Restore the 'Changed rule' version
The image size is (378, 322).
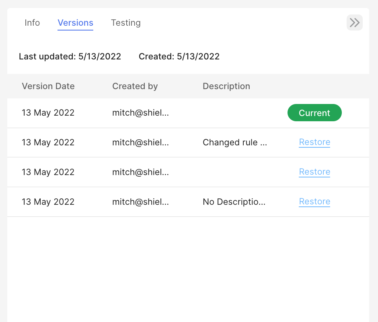(314, 142)
